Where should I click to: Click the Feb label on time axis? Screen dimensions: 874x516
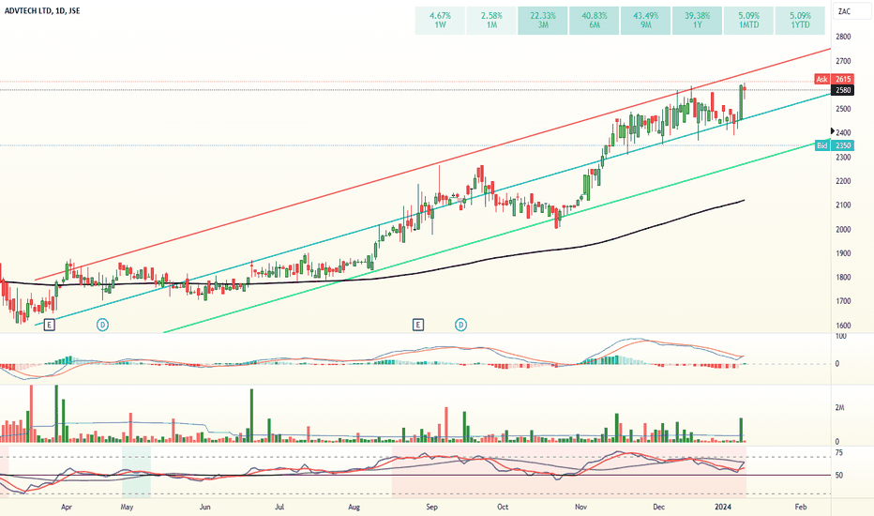point(801,507)
